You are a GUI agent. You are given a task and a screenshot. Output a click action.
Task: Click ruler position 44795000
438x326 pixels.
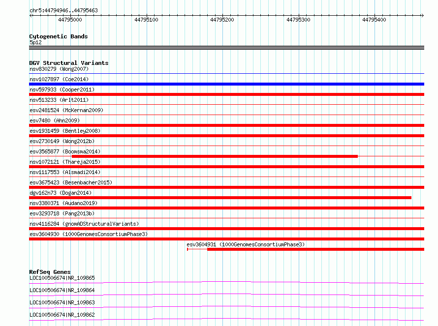[x=70, y=20]
